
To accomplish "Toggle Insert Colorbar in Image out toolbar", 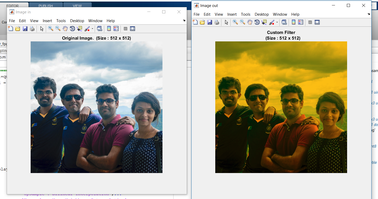I will coord(293,22).
